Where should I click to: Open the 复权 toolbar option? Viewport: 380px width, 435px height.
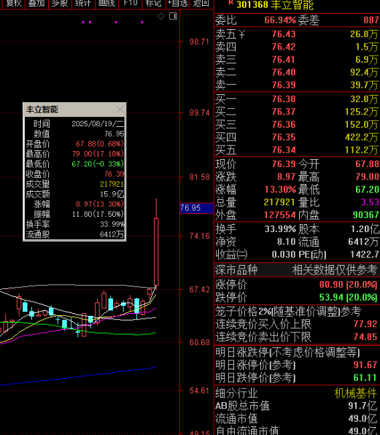click(13, 4)
